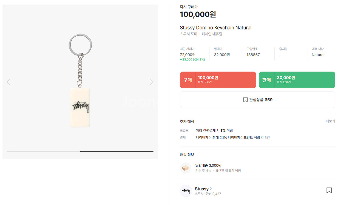The image size is (338, 205).
Task: Click the downward red price arrow indicator
Action: click(181, 59)
